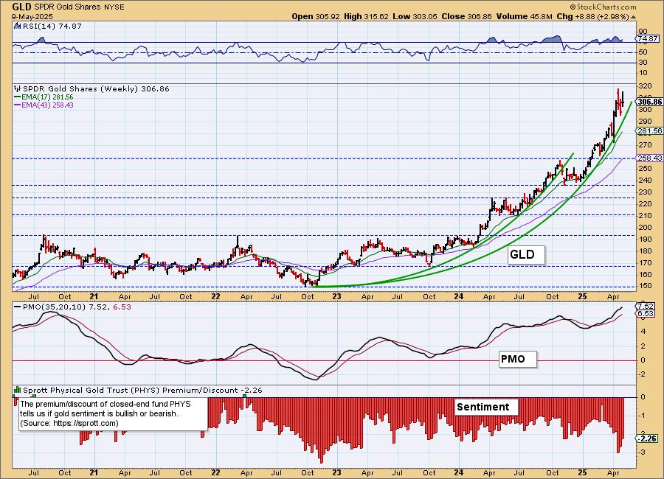The width and height of the screenshot is (664, 479).
Task: Click the purple EMA(43) legend line marker
Action: [x=18, y=105]
